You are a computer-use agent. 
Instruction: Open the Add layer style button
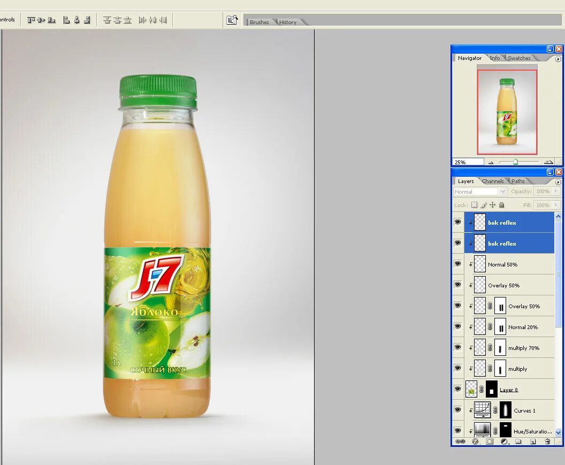[475, 441]
